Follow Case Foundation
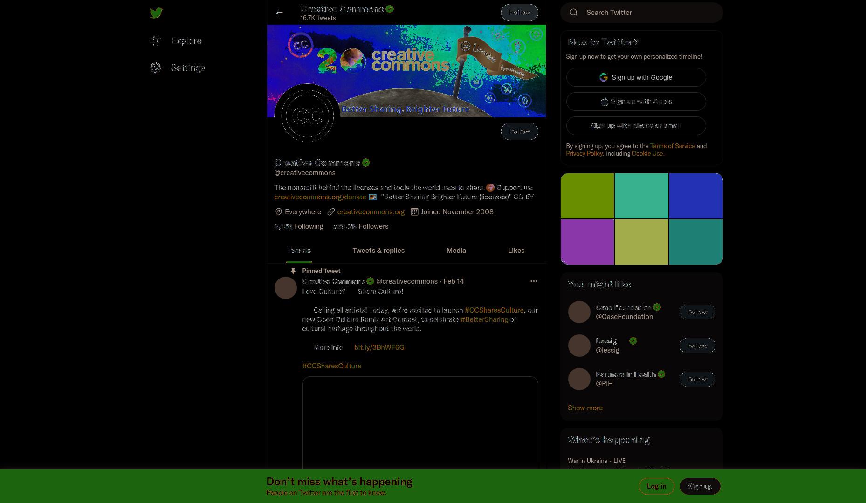The height and width of the screenshot is (503, 866). [697, 312]
